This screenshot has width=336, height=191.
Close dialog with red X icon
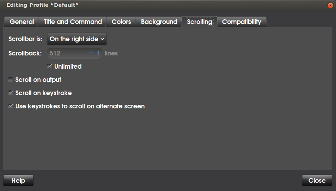point(330,5)
